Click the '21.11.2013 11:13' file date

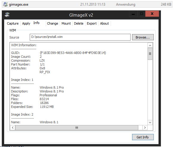(x=93, y=4)
